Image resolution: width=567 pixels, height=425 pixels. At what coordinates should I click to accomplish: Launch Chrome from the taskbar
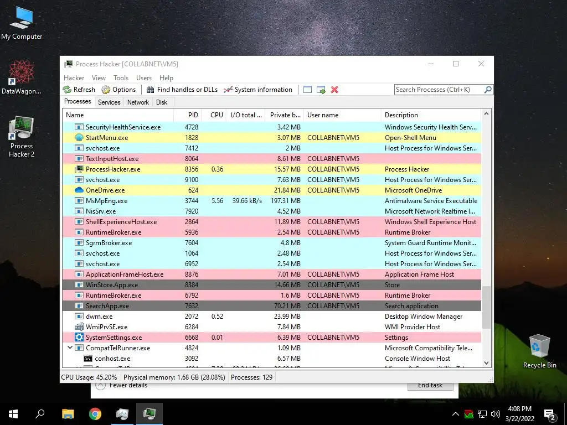(x=95, y=414)
